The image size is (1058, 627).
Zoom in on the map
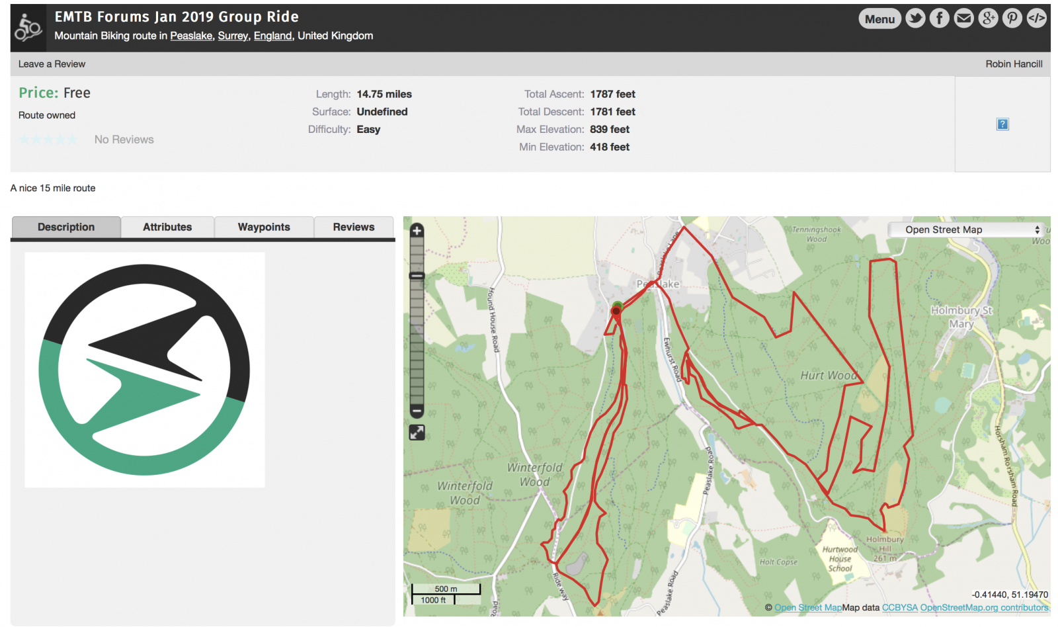[417, 231]
